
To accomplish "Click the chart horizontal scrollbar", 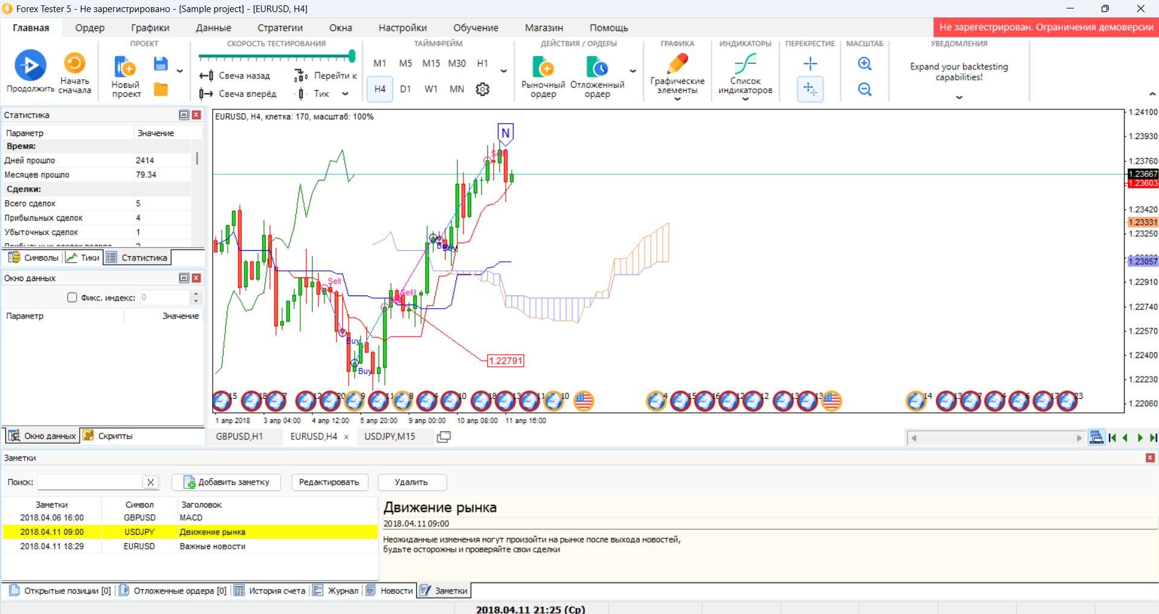I will [995, 438].
